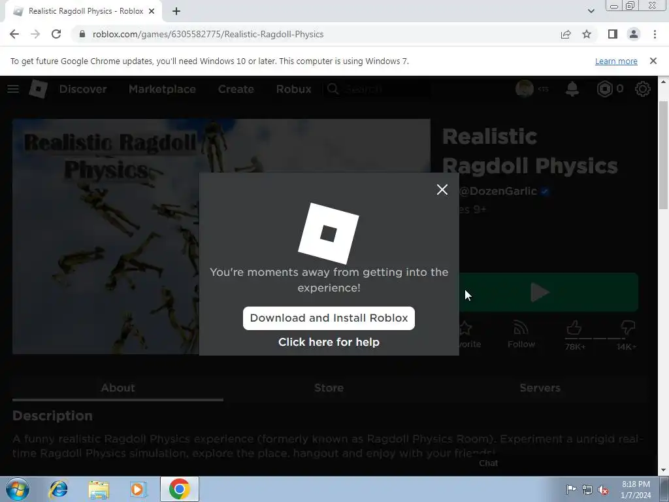This screenshot has height=502, width=669.
Task: Click Chrome icon in taskbar
Action: click(179, 489)
